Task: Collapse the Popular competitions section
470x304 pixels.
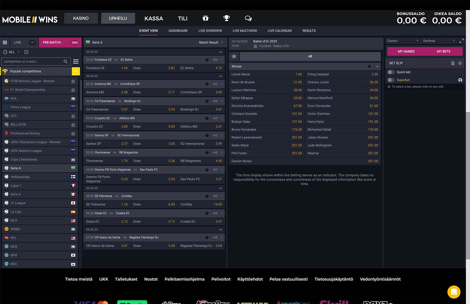Action: (75, 71)
